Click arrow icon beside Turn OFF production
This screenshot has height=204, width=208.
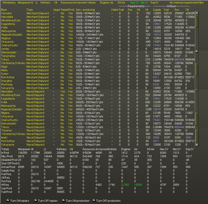[x=94, y=200]
